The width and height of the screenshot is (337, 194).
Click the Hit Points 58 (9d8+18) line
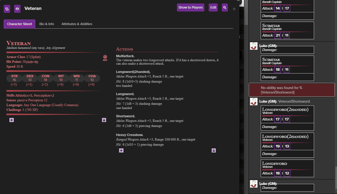point(22,62)
